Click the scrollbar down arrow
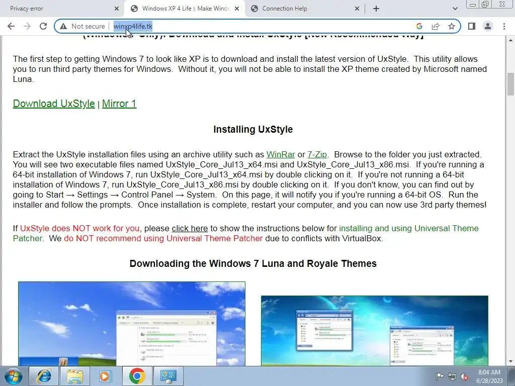Screen dimensions: 515x386 click(x=510, y=361)
